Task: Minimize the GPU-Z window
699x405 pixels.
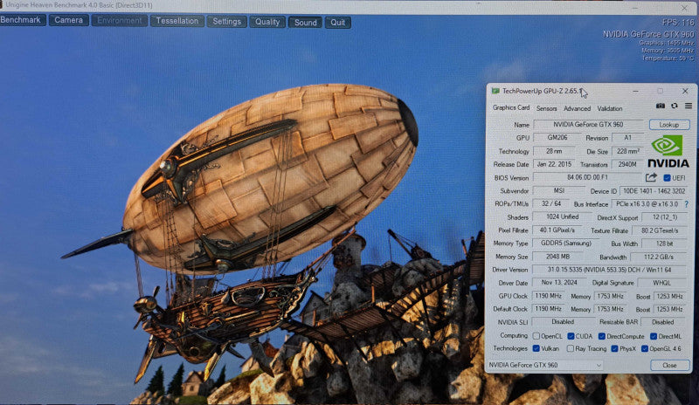Action: click(635, 91)
